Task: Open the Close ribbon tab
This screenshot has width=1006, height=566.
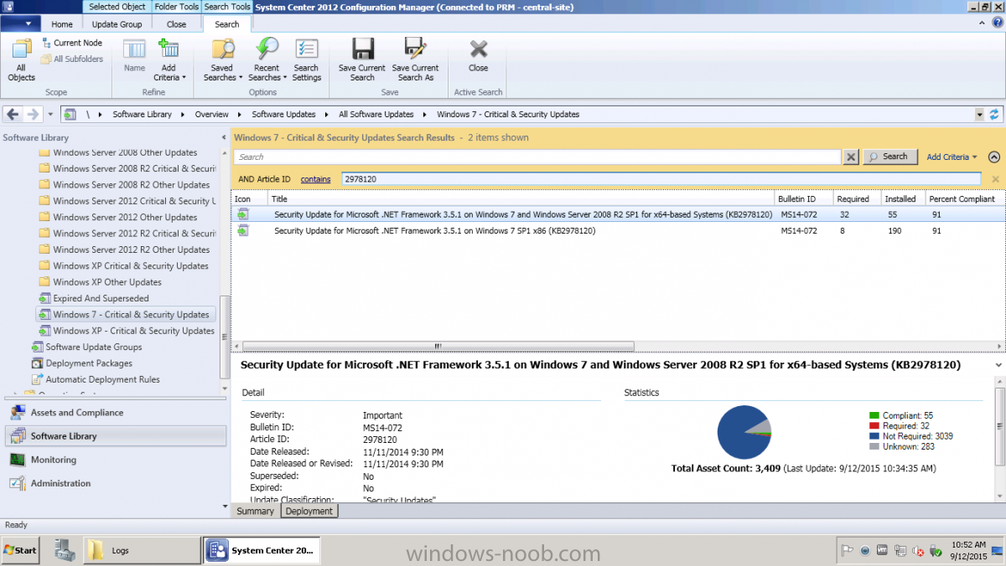Action: tap(176, 24)
